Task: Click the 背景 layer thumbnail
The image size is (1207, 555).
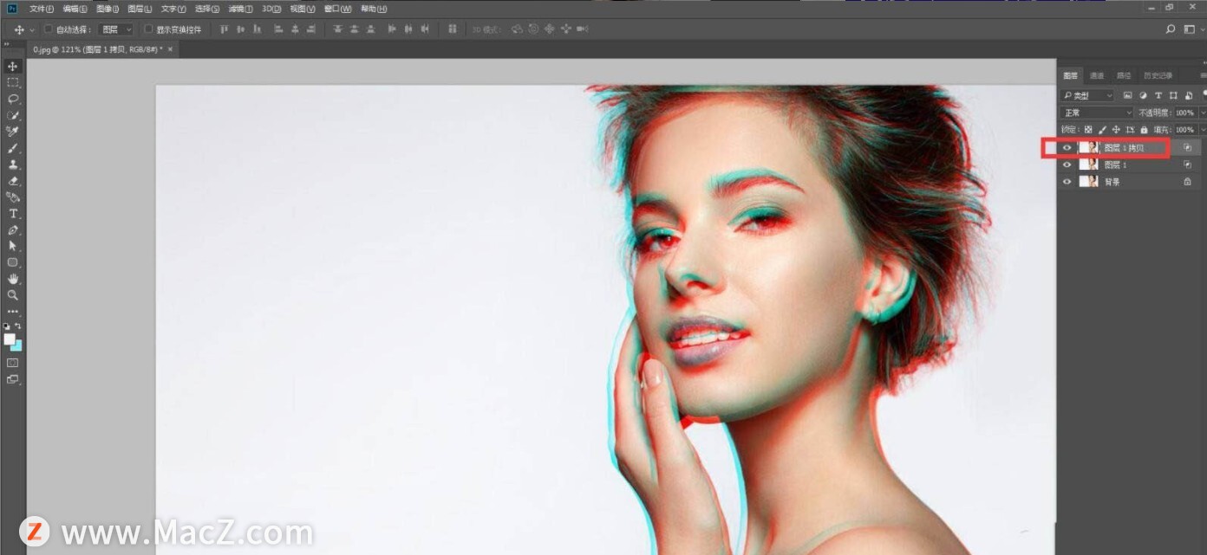Action: (x=1088, y=182)
